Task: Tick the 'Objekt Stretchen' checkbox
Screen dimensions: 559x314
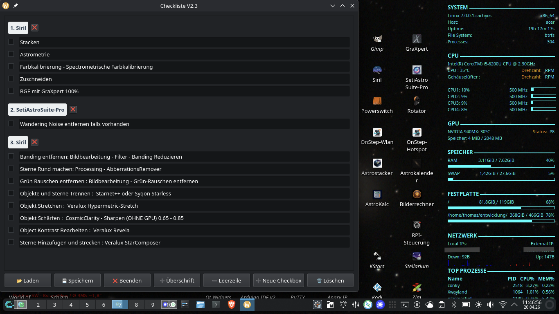Action: pos(11,205)
